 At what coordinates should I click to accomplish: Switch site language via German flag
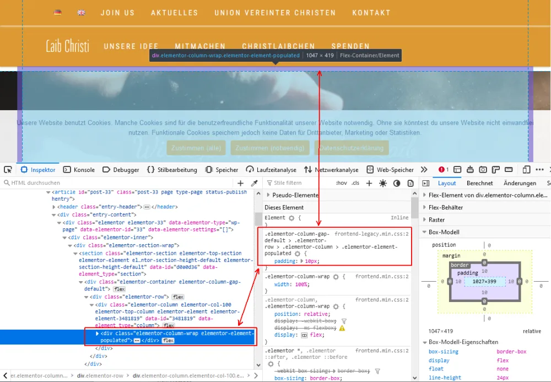pos(58,13)
